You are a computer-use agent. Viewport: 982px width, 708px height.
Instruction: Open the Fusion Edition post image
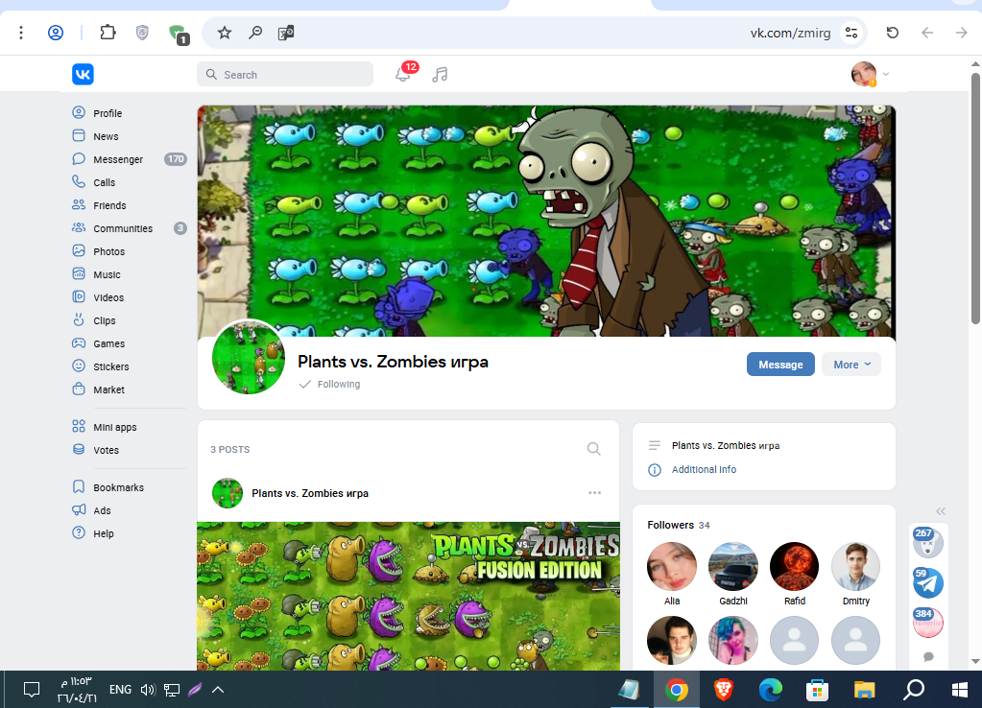(408, 596)
